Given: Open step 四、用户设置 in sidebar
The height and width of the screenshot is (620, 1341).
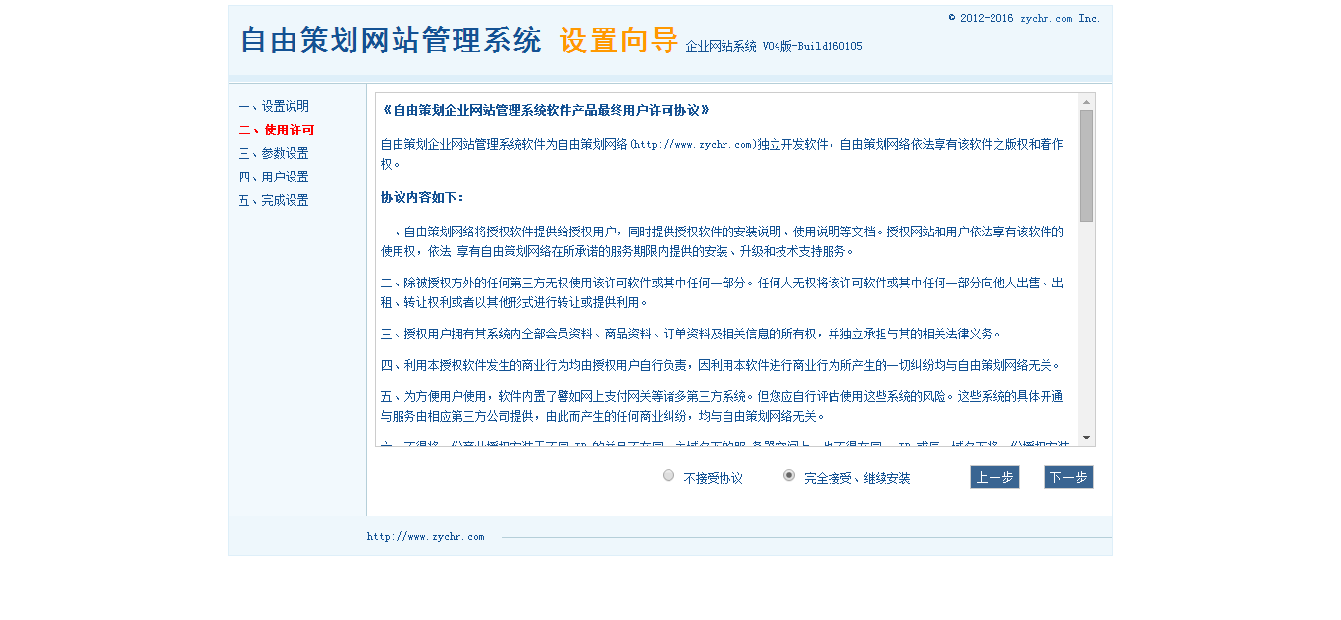Looking at the screenshot, I should [x=273, y=177].
